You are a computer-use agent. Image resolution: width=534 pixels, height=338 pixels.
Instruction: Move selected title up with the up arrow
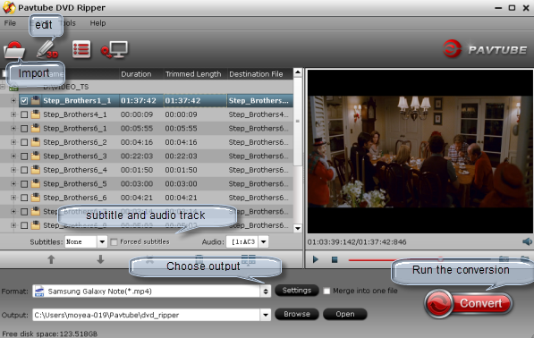coord(51,259)
